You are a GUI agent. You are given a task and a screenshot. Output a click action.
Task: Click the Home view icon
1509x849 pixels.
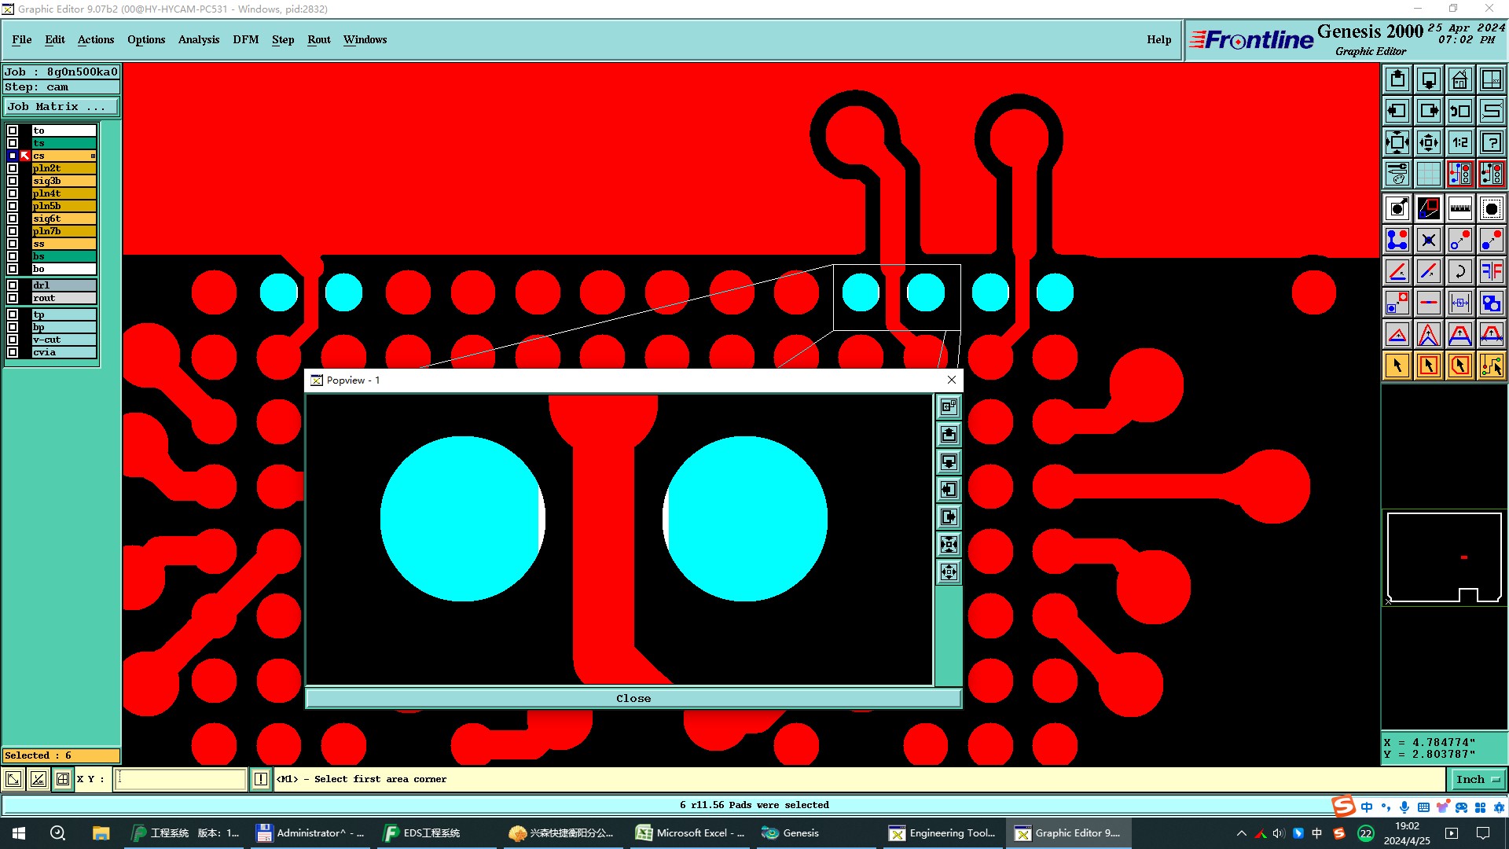coord(1459,79)
